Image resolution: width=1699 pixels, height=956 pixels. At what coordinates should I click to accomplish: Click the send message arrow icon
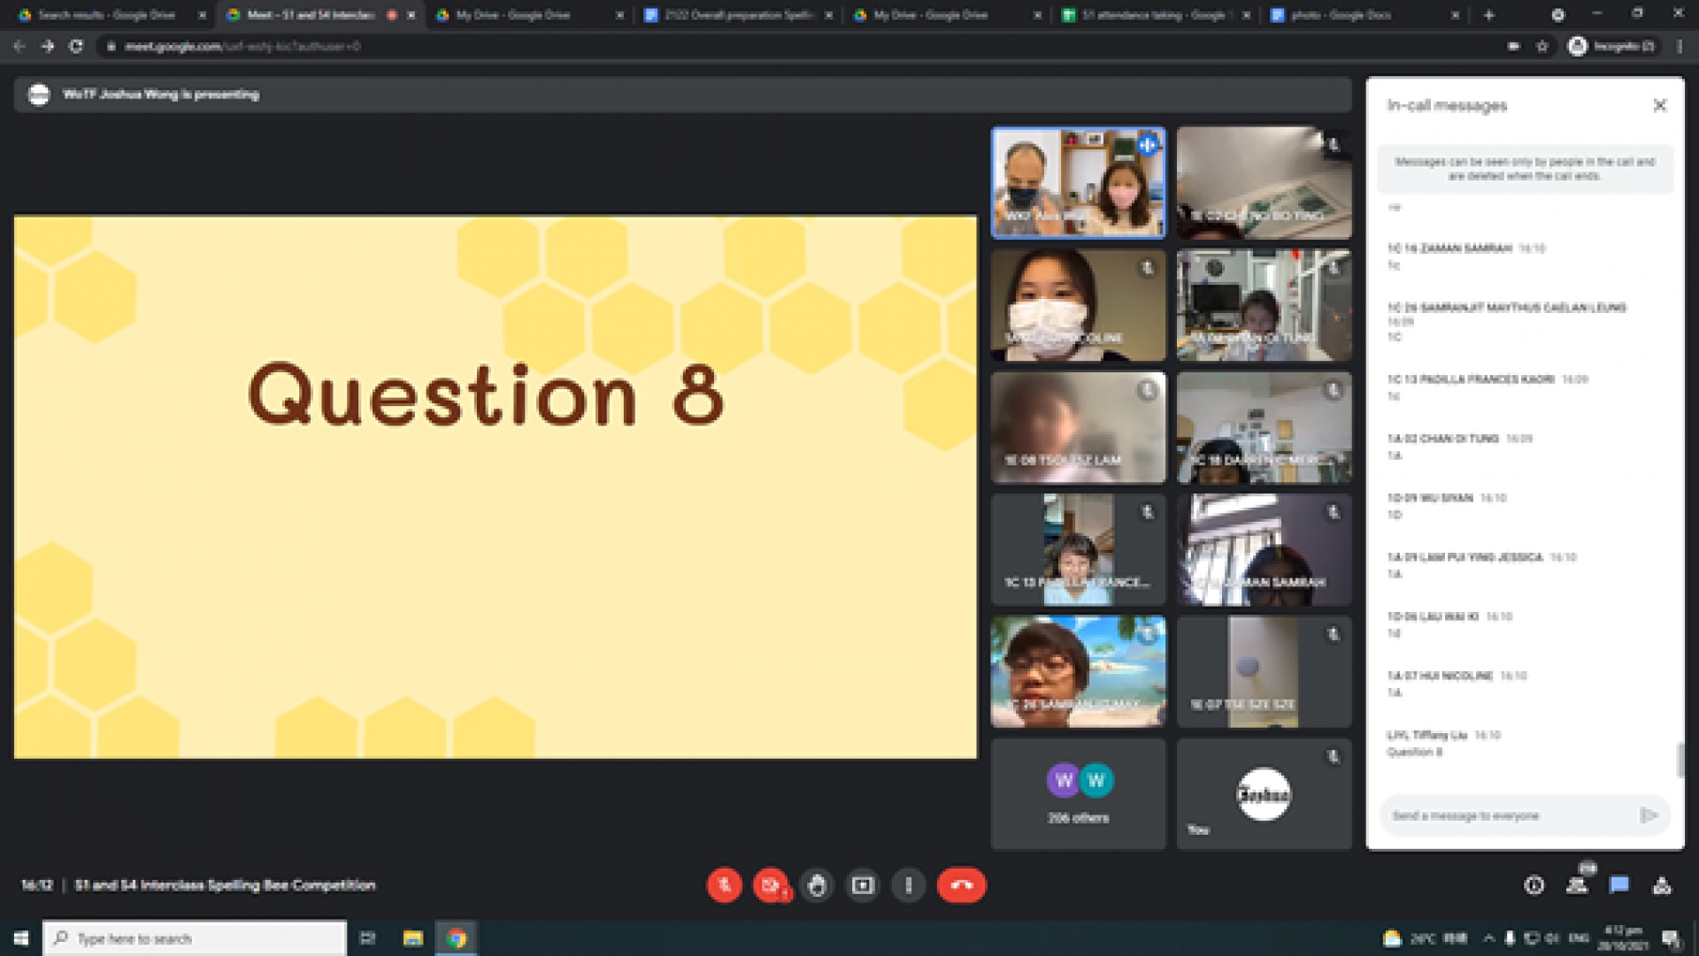coord(1648,815)
